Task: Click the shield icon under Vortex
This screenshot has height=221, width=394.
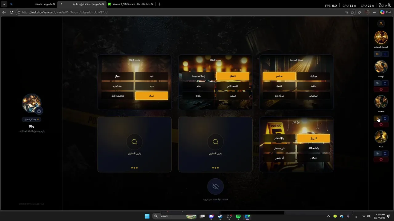Action: pyautogui.click(x=385, y=118)
